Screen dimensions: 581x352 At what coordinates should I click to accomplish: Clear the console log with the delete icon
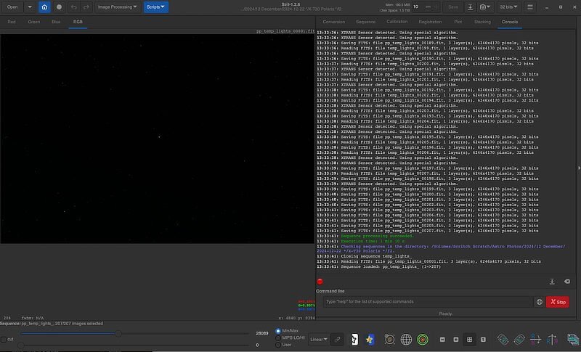[567, 282]
